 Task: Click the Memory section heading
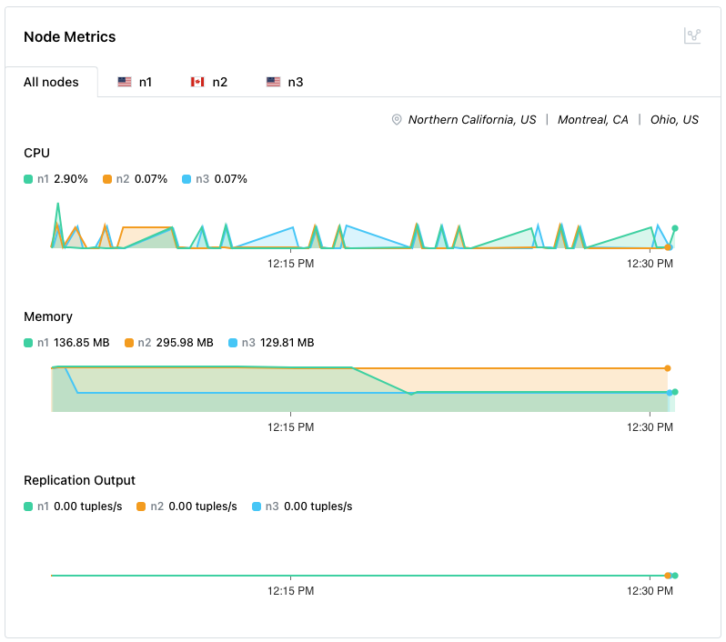click(x=48, y=316)
